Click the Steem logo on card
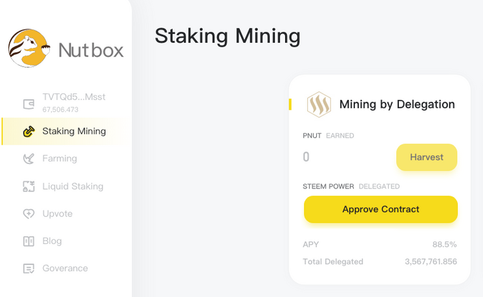Viewport: 483px width, 297px height. [319, 105]
